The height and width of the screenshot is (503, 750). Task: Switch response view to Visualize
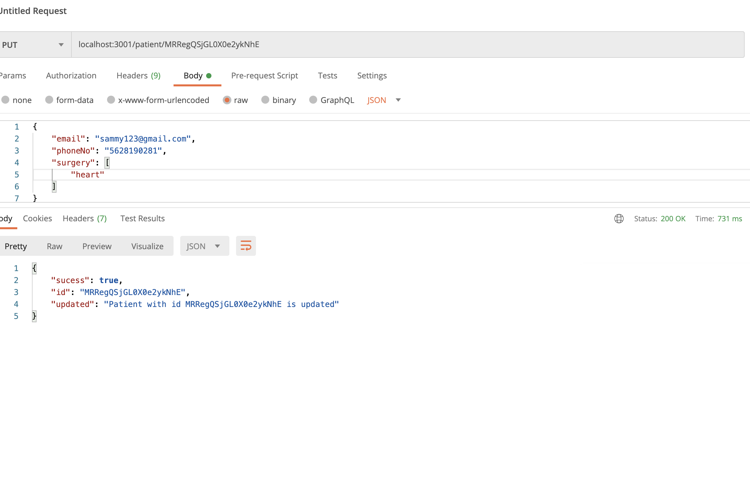point(147,246)
